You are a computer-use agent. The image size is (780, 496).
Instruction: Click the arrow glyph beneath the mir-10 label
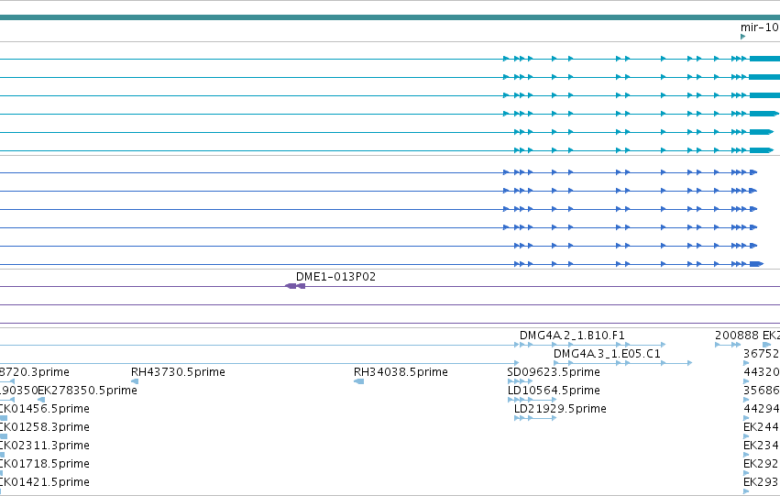point(743,37)
